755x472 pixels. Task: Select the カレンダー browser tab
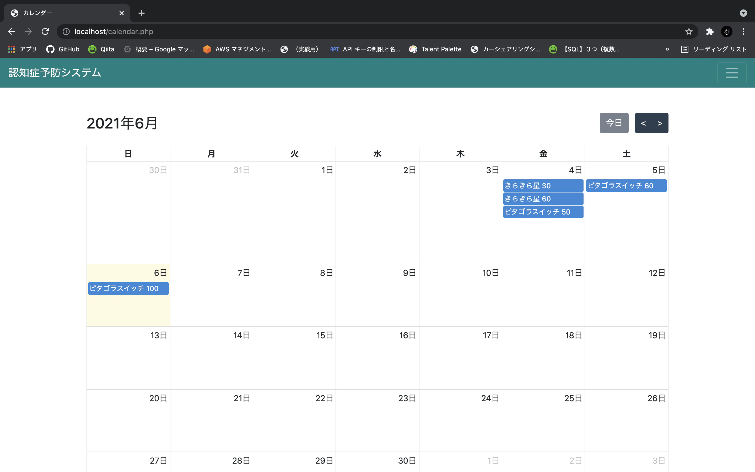pos(67,13)
